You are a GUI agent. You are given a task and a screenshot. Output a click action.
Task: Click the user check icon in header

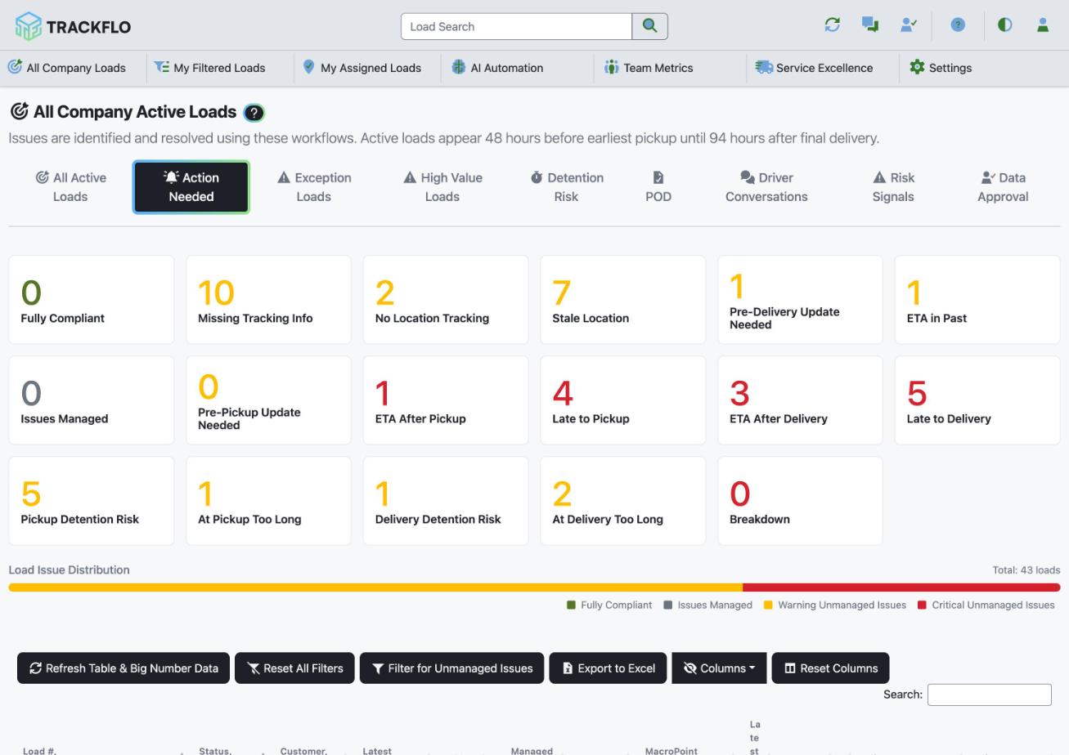tap(908, 25)
